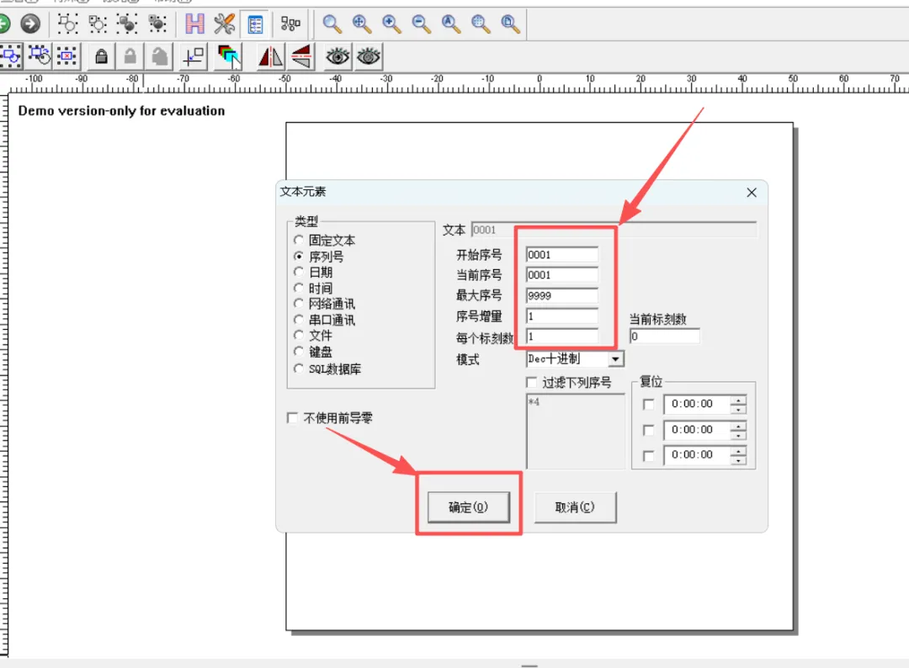The height and width of the screenshot is (668, 909).
Task: Click the horizontal mirror icon
Action: 271,56
